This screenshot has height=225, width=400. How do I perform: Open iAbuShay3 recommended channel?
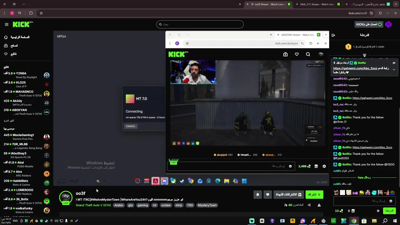coord(27,155)
